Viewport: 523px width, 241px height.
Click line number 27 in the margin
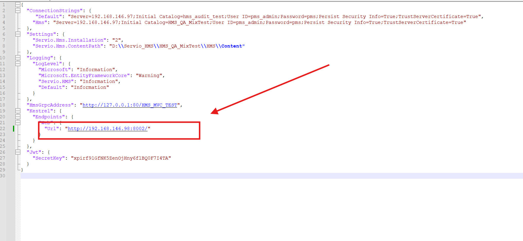point(3,158)
